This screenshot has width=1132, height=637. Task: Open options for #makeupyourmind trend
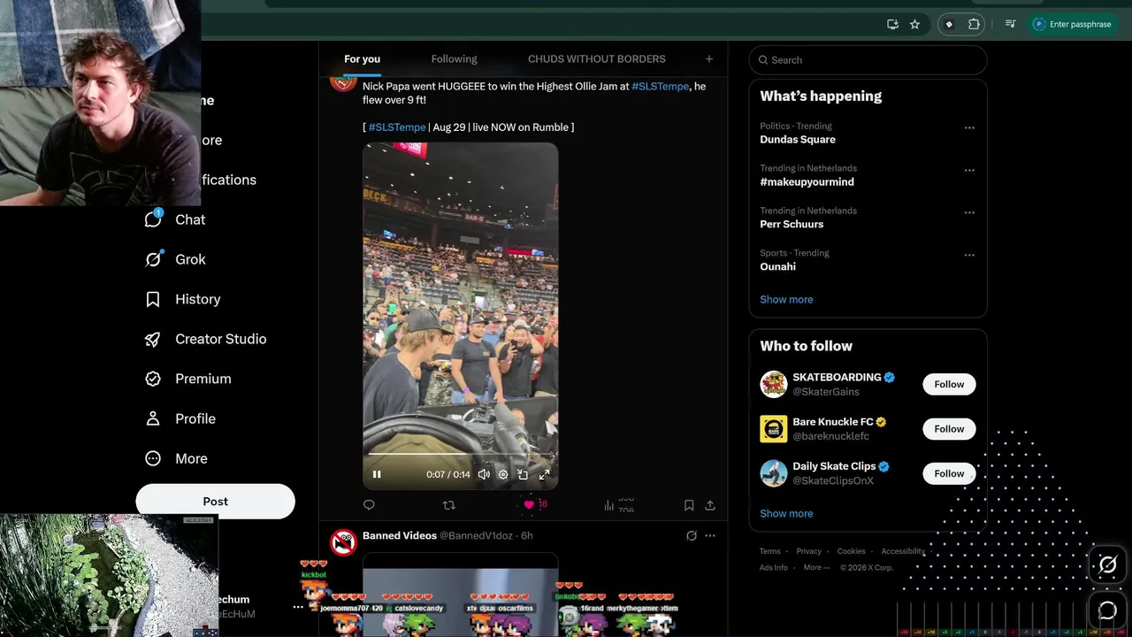click(969, 170)
